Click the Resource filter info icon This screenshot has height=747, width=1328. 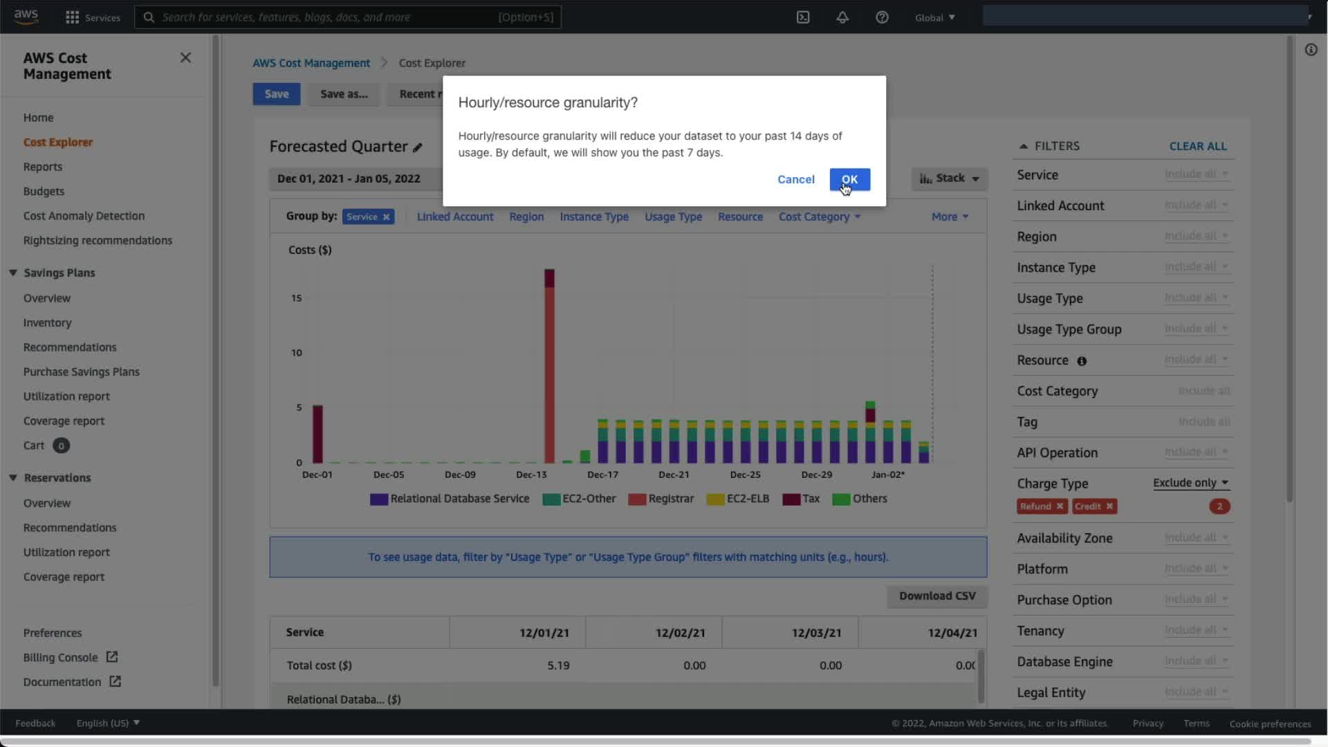[x=1082, y=361]
